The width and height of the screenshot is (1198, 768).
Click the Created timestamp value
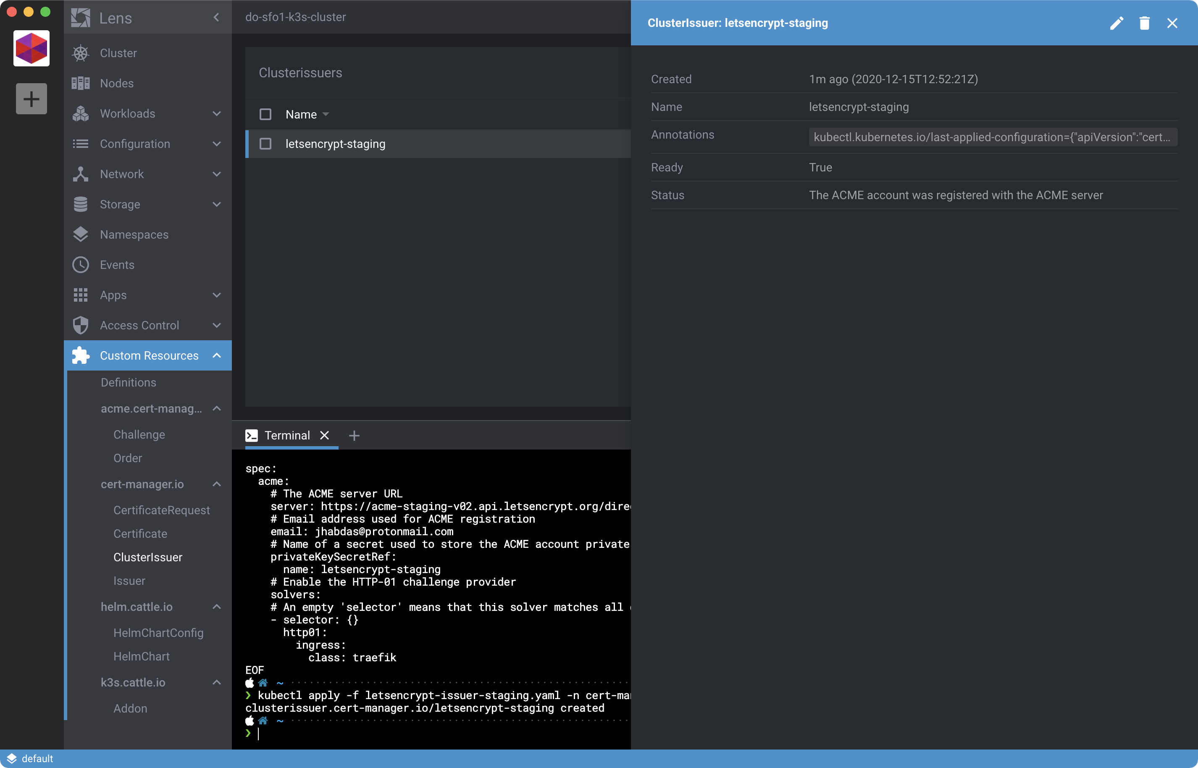pyautogui.click(x=893, y=79)
